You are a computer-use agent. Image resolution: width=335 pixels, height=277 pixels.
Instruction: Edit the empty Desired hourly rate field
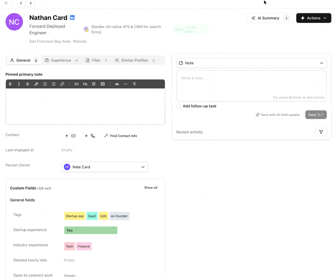click(69, 260)
